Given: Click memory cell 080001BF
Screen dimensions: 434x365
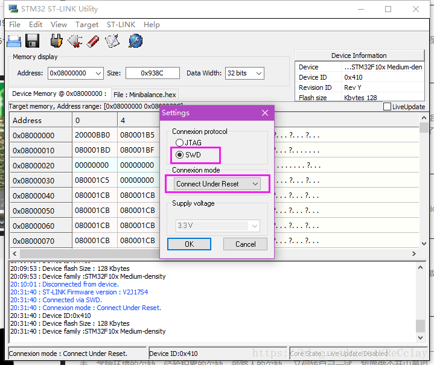Looking at the screenshot, I should coord(138,150).
